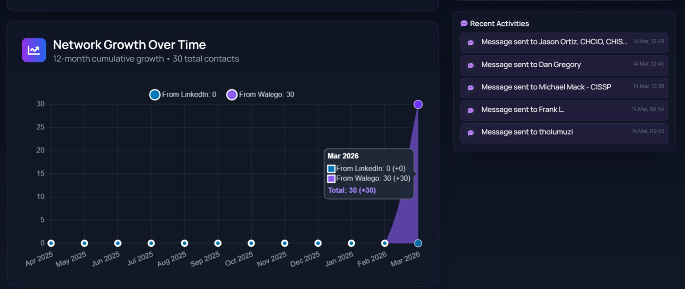Open the Frank L. message activity

(564, 110)
